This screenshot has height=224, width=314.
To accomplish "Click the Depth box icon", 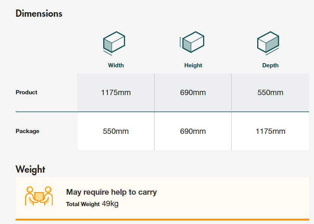I will click(x=268, y=43).
